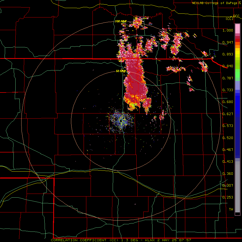Viewport: 242px width, 242px height.
Task: Click the [CC] legend heading
Action: coord(230,19)
